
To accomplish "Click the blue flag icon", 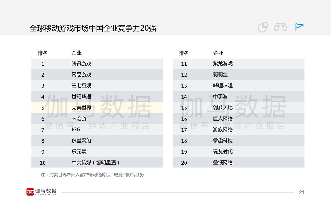I will tap(300, 27).
